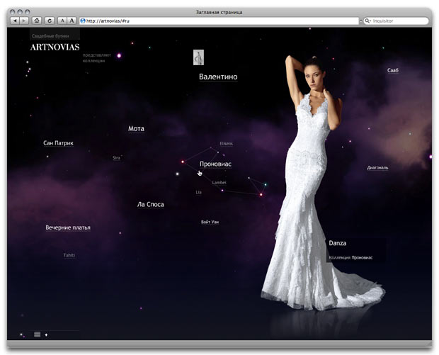Open the Валентино collection

[218, 77]
